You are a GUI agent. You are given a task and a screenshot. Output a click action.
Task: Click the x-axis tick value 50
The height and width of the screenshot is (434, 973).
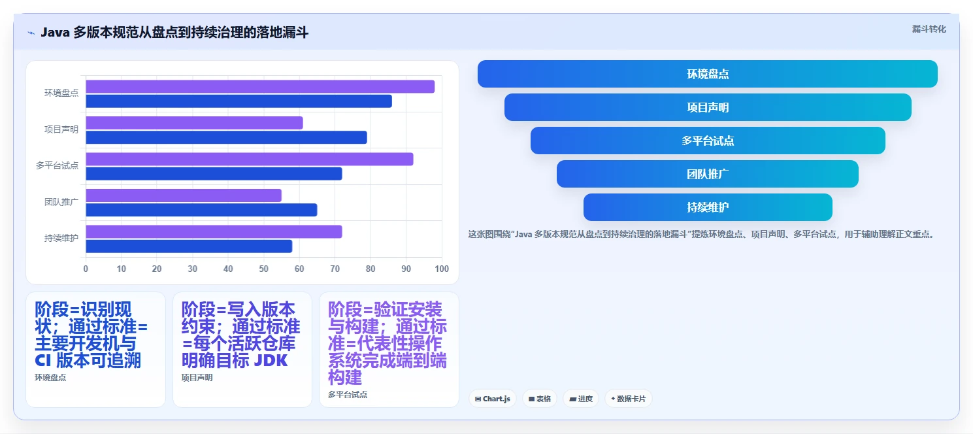pyautogui.click(x=263, y=269)
